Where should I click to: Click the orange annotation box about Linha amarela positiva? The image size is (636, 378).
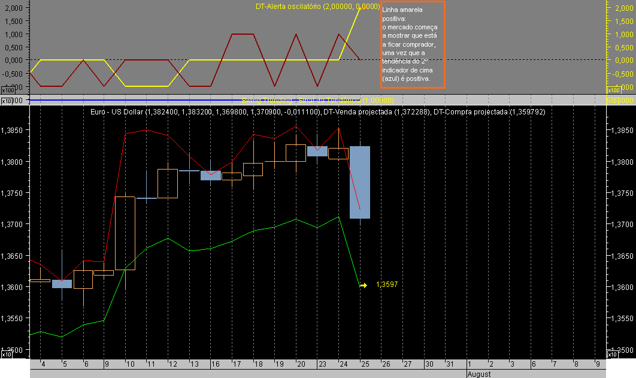(413, 45)
